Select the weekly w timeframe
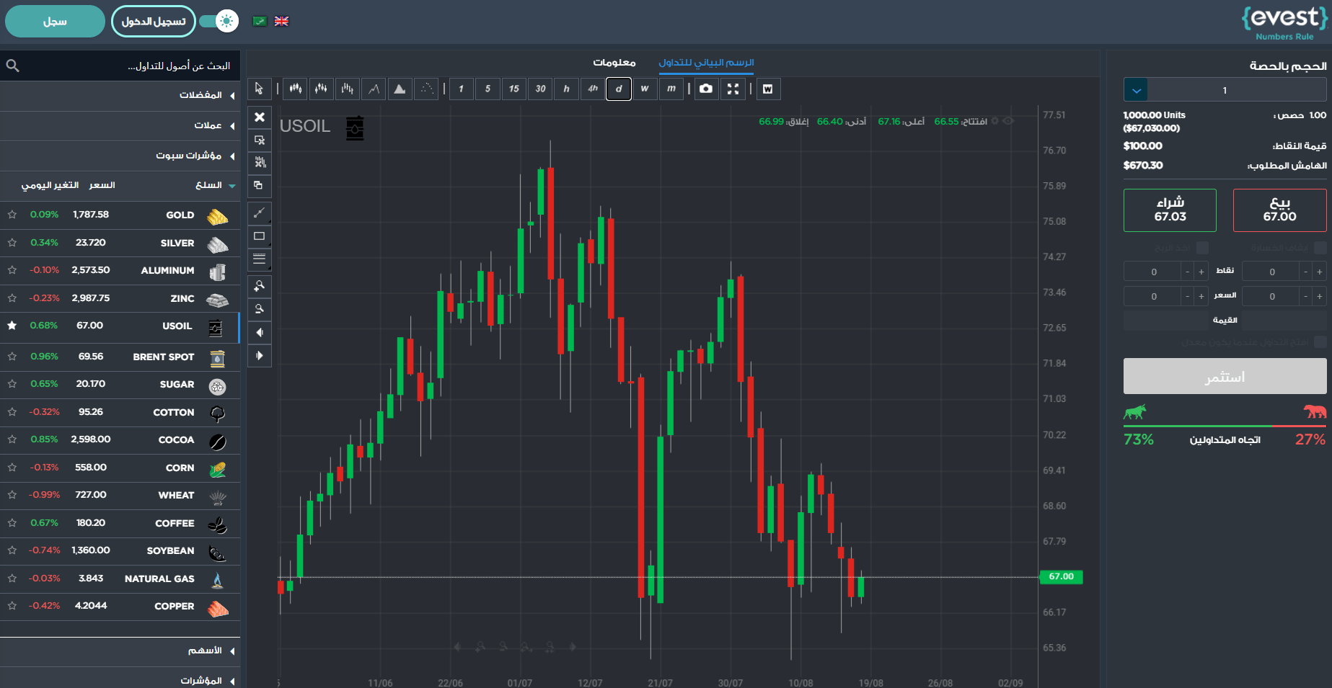 coord(645,89)
